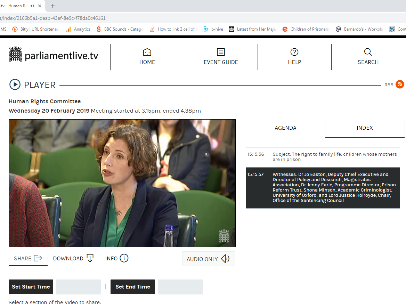This screenshot has width=406, height=308.
Task: Click the Barnardo's Workplace W favicon
Action: pos(338,29)
